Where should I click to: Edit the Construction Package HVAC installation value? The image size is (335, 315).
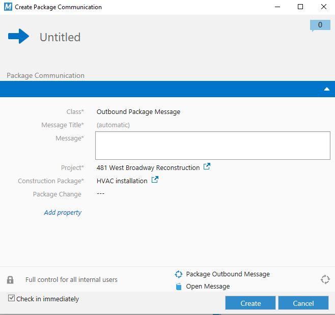pyautogui.click(x=122, y=181)
